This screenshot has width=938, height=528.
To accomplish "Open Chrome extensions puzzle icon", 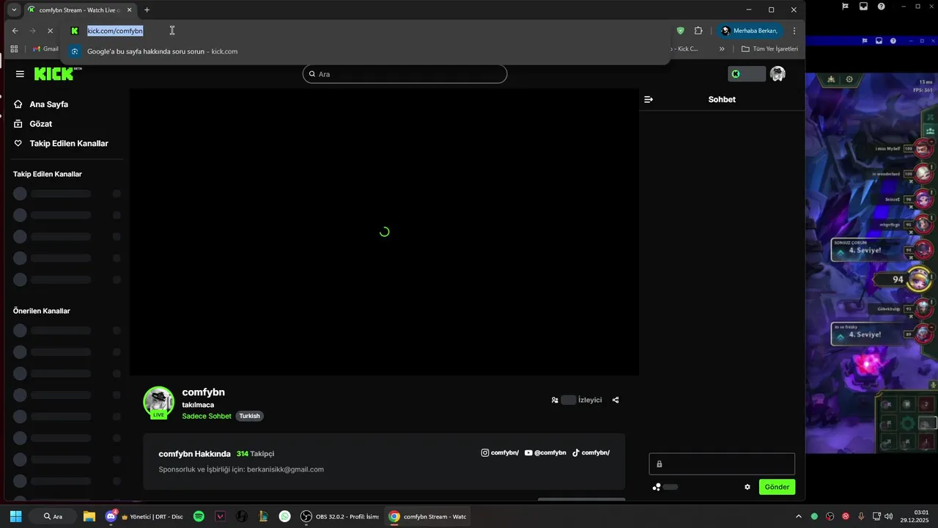I will (698, 31).
